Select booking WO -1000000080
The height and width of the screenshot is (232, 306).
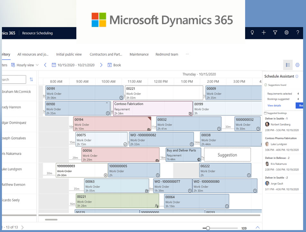(225, 186)
